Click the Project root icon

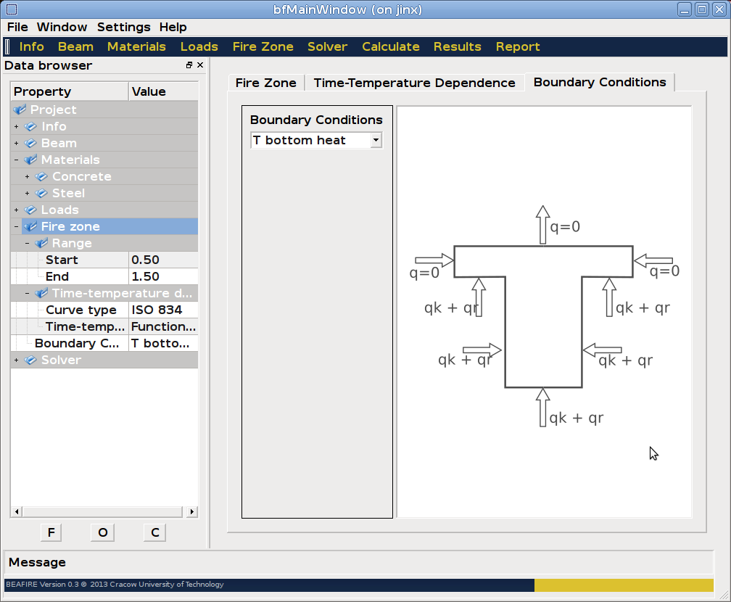(x=20, y=110)
